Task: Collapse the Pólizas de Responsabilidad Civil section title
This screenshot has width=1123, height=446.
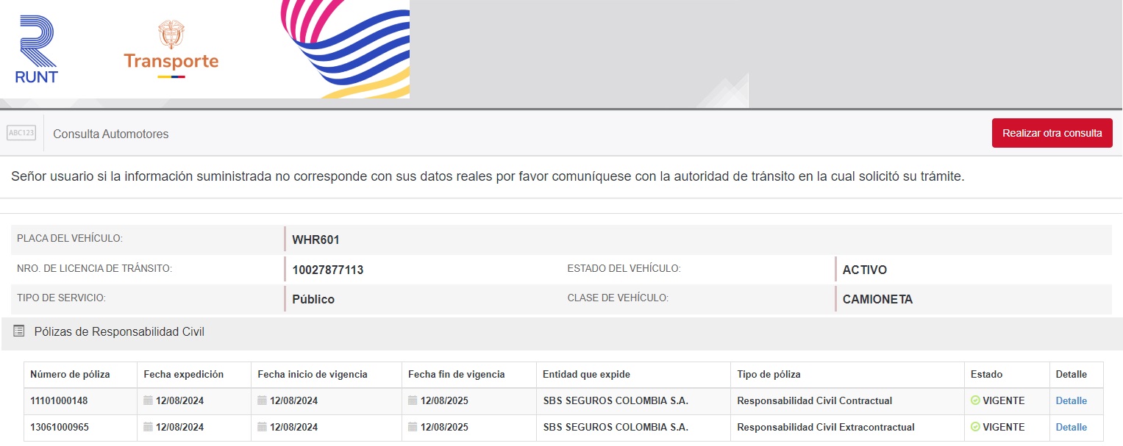Action: [119, 332]
